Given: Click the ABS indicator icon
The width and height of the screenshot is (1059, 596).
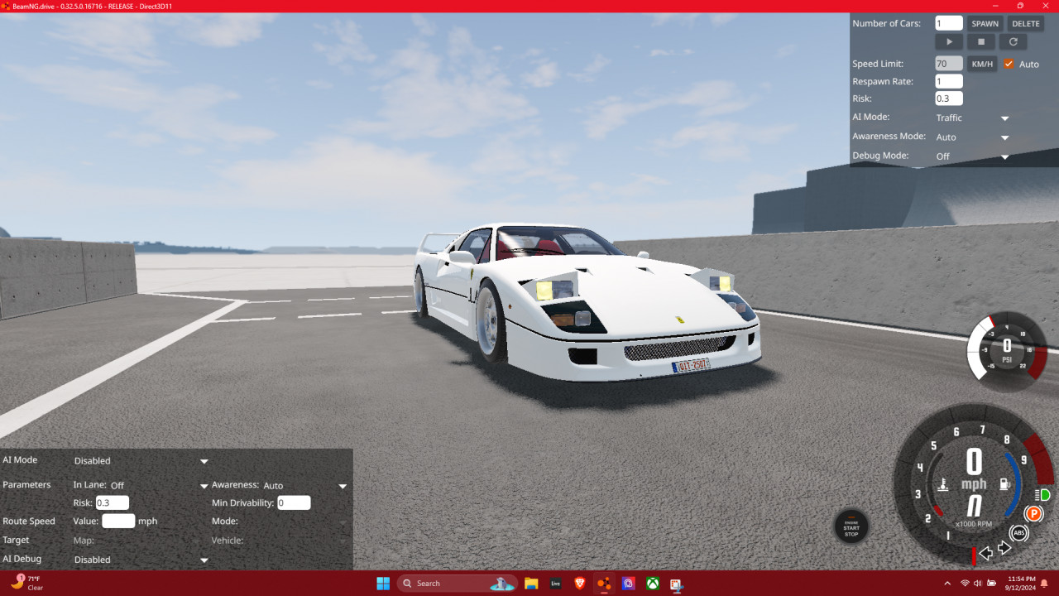Looking at the screenshot, I should point(1019,533).
